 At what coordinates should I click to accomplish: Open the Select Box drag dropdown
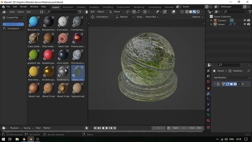152,17
